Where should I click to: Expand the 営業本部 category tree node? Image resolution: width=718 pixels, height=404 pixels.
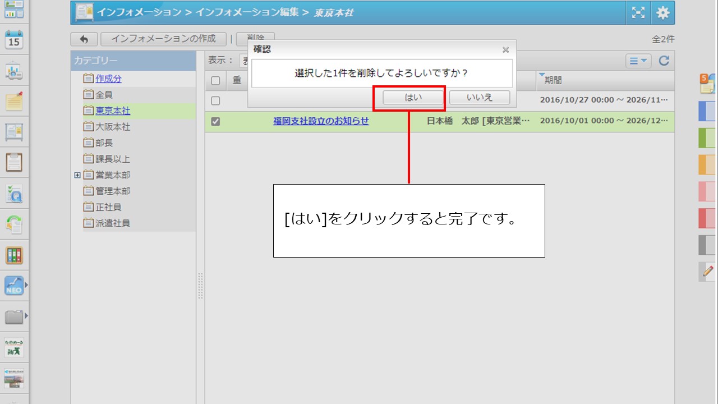[77, 175]
